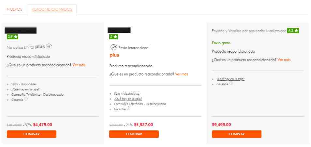This screenshot has height=147, width=311.
Task: Open ¿Qué hay en la caja? in third offer
Action: [x=230, y=79]
